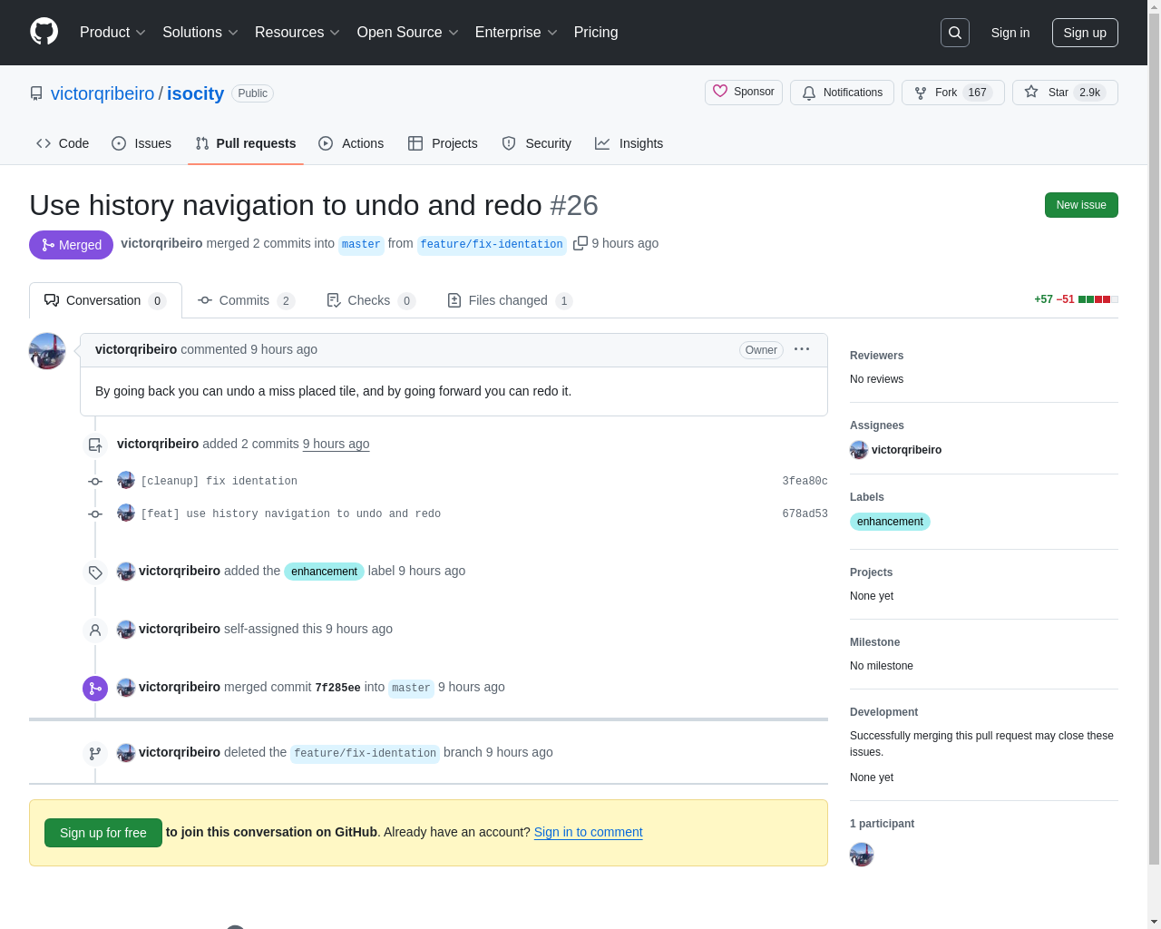Click the Sign in link
This screenshot has height=929, width=1161.
click(x=1010, y=33)
